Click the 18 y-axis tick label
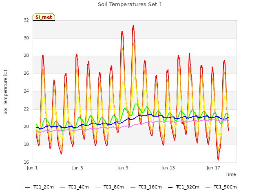 coord(26,145)
